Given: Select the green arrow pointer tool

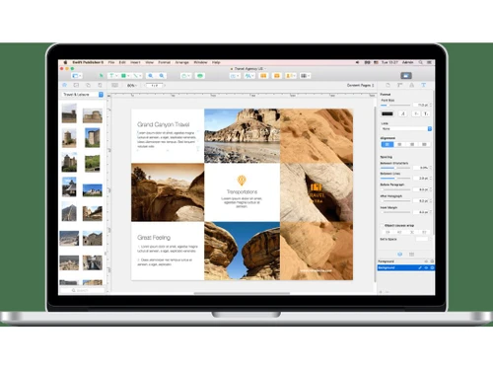Looking at the screenshot, I should coord(102,76).
